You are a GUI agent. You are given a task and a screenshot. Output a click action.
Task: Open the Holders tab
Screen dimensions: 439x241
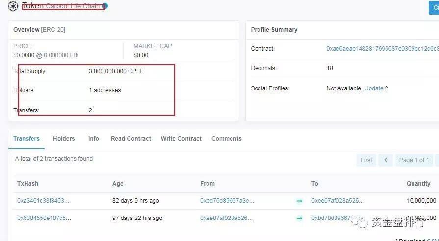[64, 139]
